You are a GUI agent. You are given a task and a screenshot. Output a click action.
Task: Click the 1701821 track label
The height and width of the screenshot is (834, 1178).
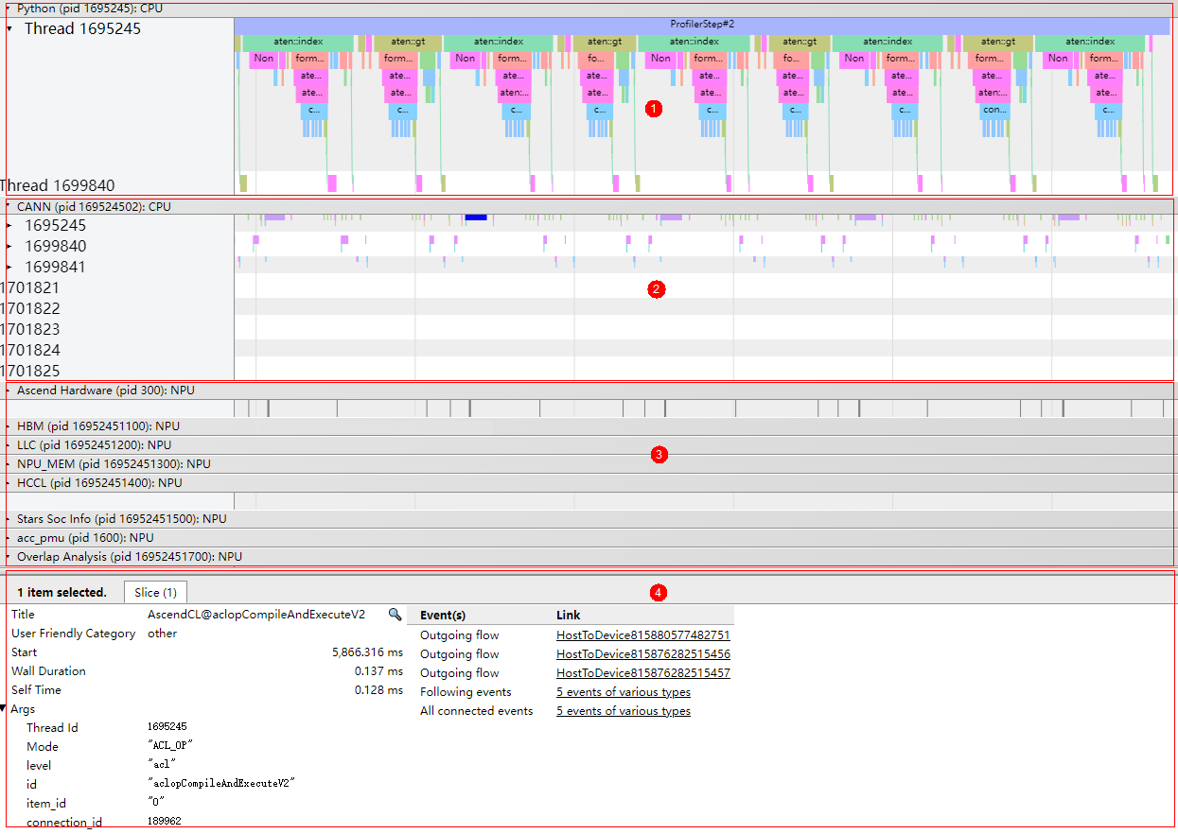(x=29, y=287)
